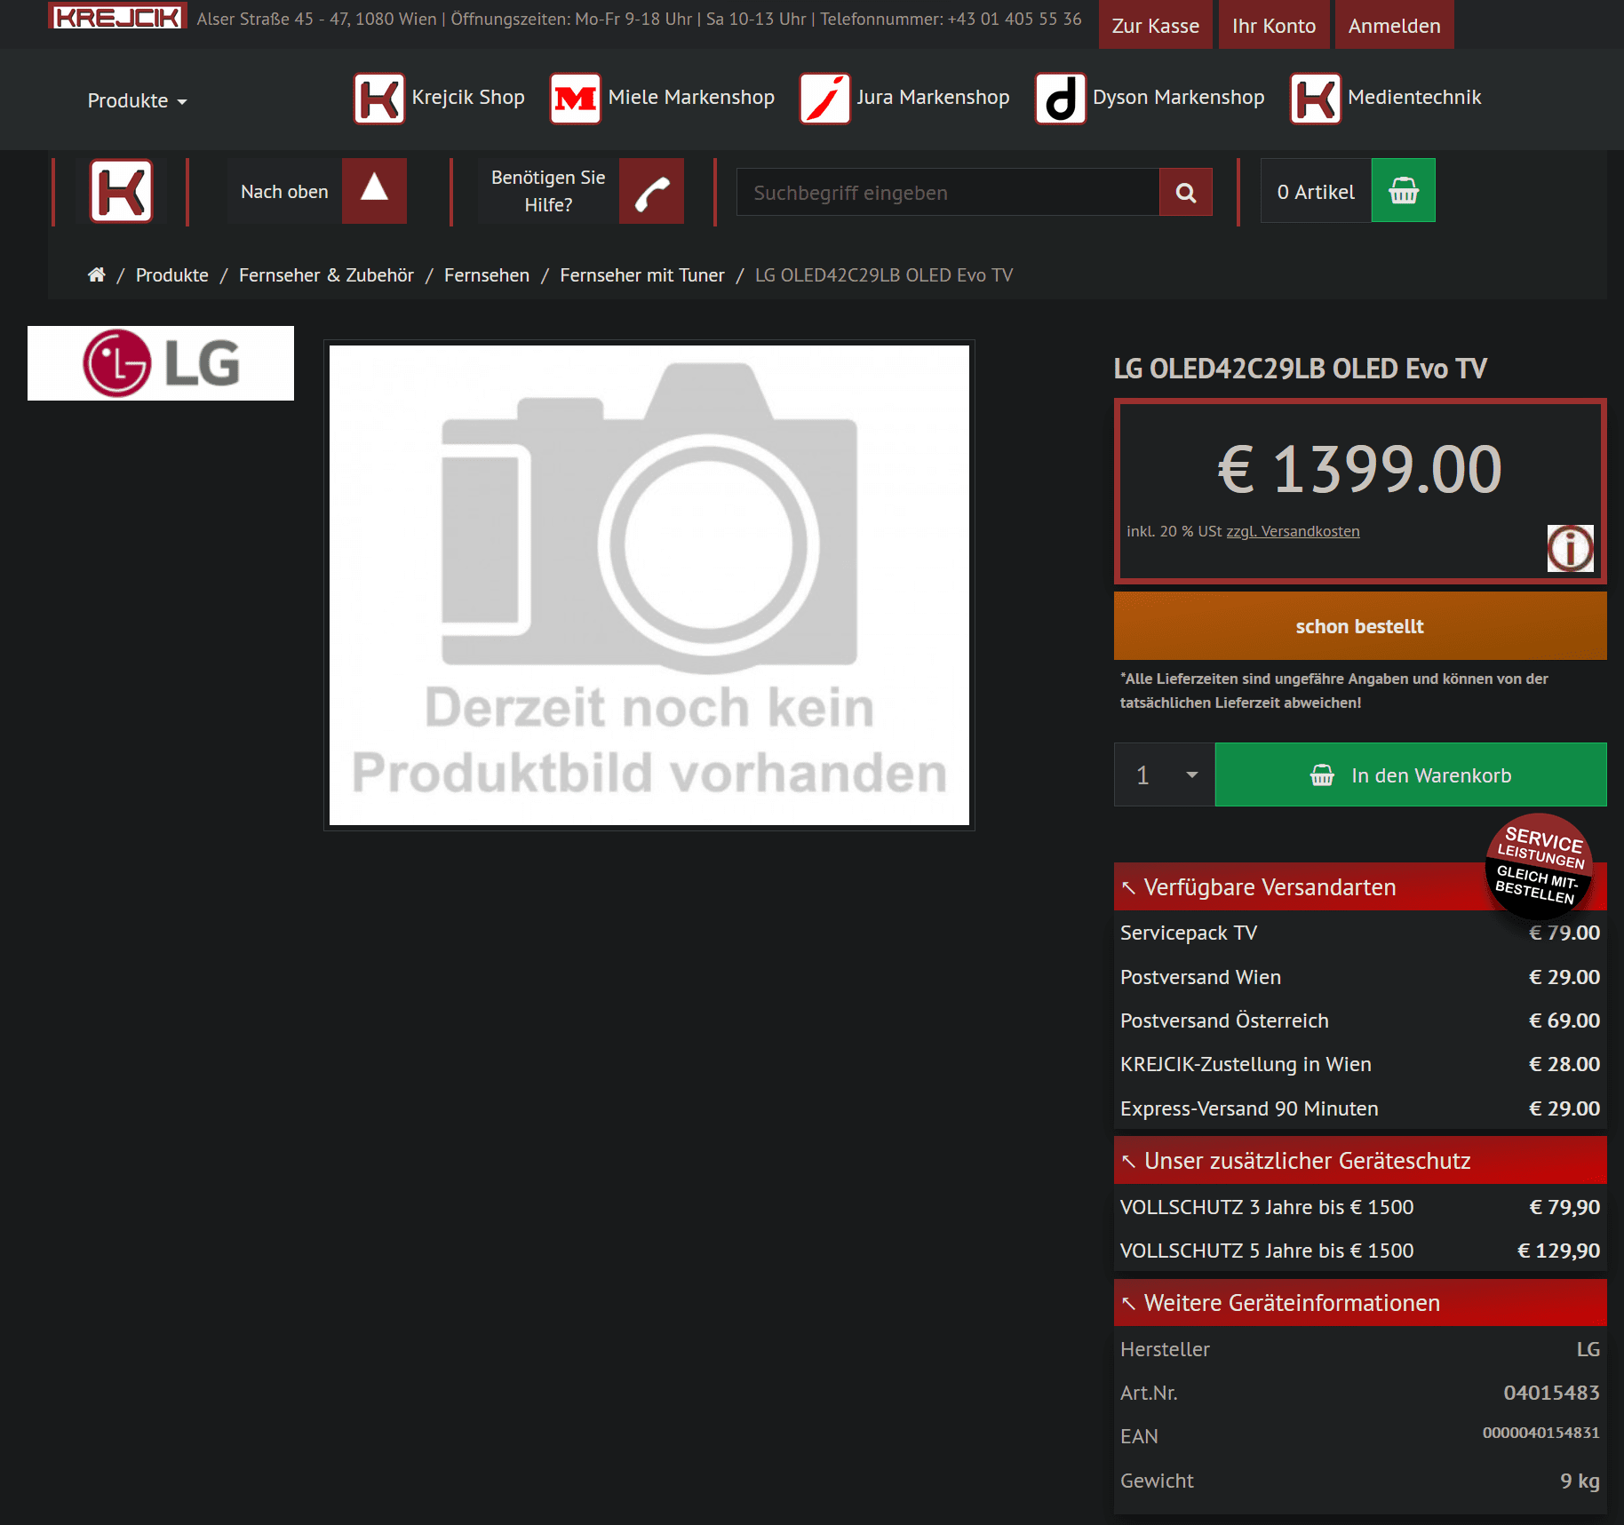Open the Produkte dropdown menu

137,101
